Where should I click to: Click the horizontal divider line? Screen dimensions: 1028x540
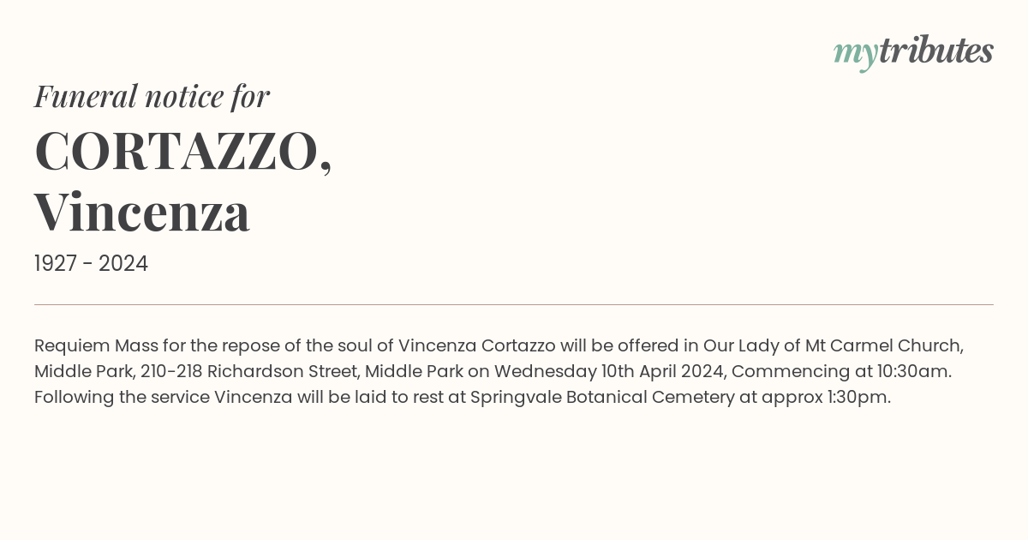514,304
